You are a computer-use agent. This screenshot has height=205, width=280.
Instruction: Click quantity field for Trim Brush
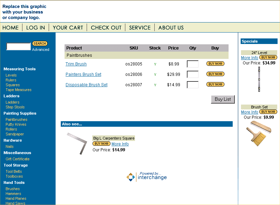point(193,64)
